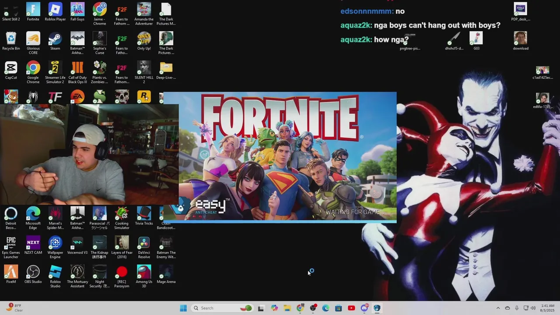Open the Recycle Bin

(x=11, y=41)
